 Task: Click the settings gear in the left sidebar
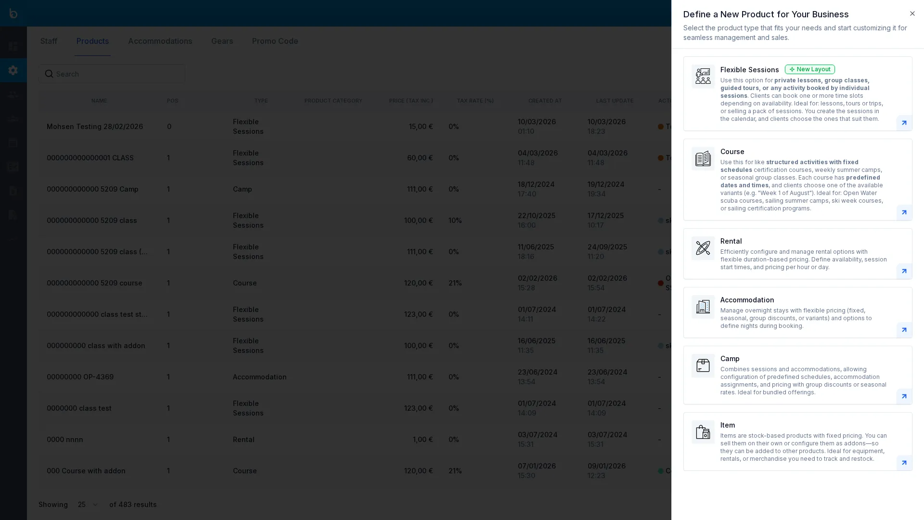point(13,70)
